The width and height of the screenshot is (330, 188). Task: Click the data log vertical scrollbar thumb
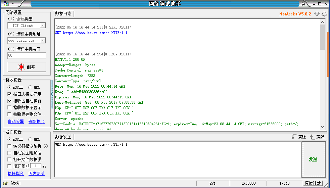(323, 37)
